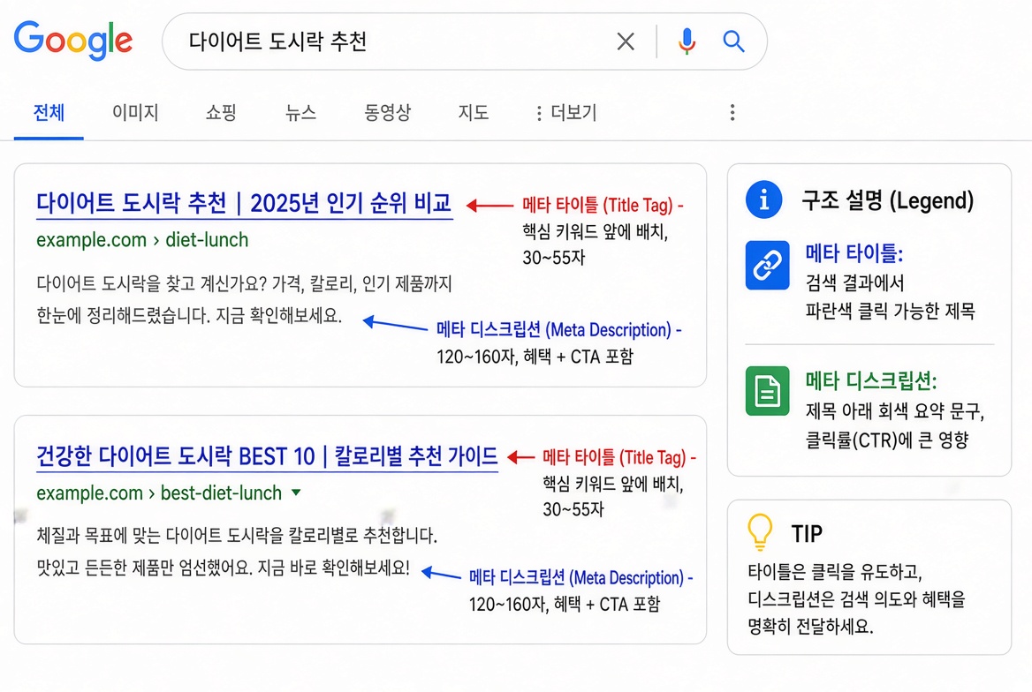Open the 지도 tab
1032x692 pixels.
point(474,112)
